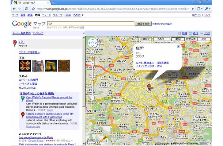Click the zoom slider handle
This screenshot has height=146, width=223.
[x=92, y=79]
